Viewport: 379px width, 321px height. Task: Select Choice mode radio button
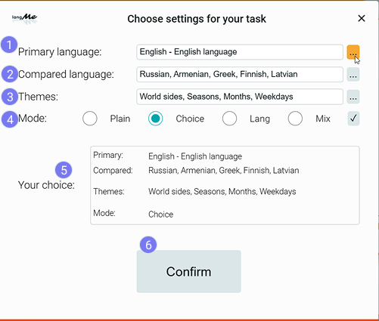(x=155, y=119)
